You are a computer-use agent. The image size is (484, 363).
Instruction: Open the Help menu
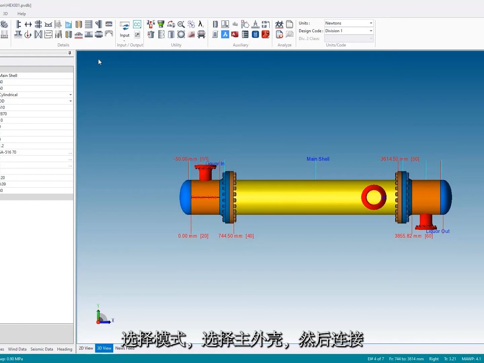(x=22, y=14)
